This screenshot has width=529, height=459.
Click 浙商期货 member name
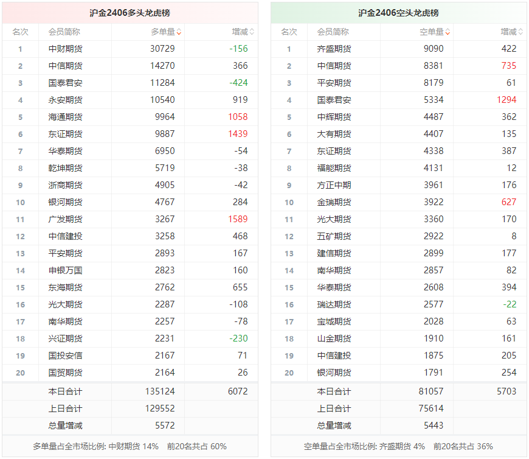point(65,185)
